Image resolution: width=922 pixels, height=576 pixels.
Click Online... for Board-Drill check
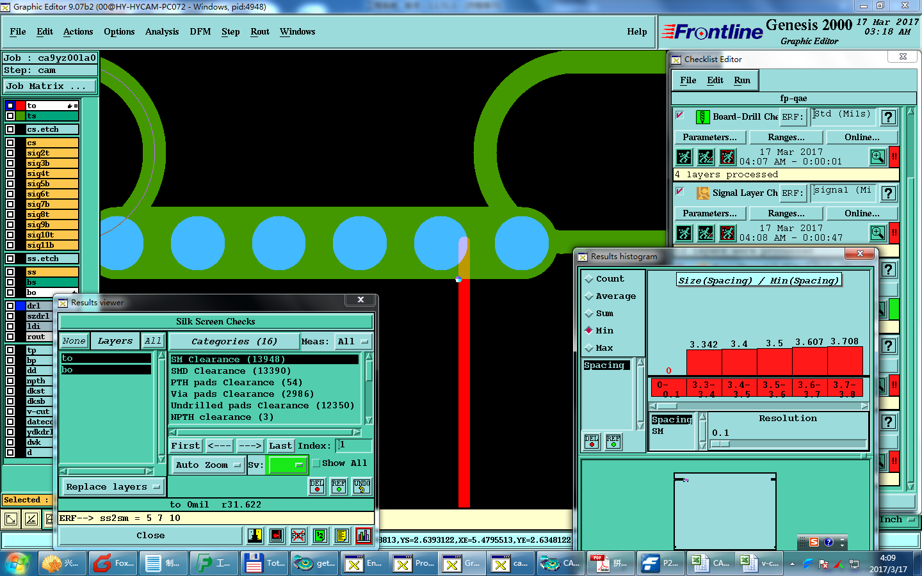[862, 137]
